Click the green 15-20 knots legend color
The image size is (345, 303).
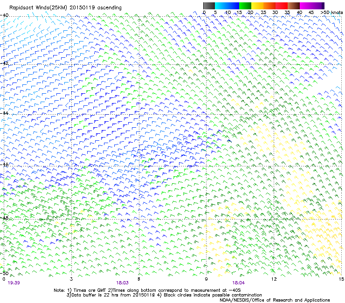(x=245, y=6)
